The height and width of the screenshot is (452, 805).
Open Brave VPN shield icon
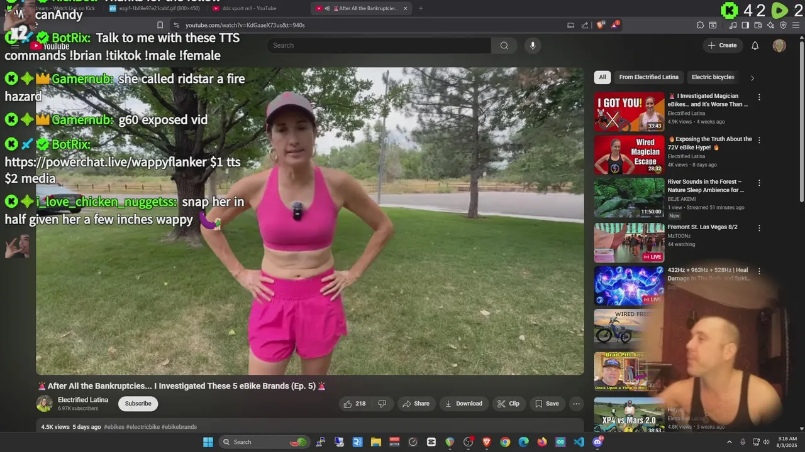(783, 25)
